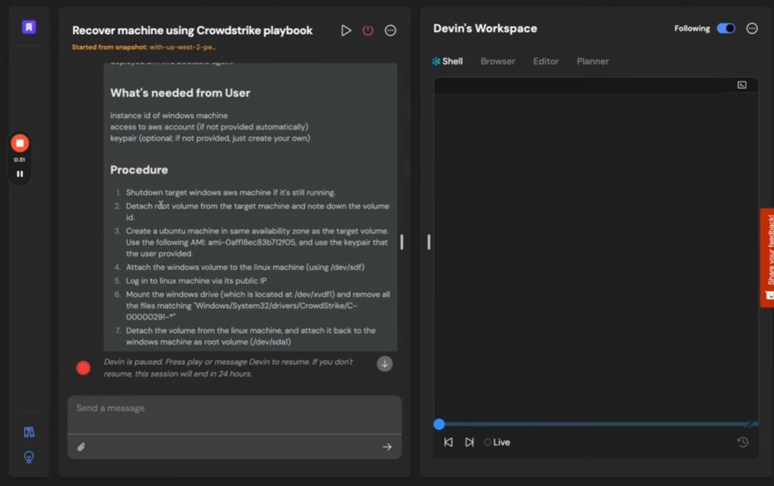This screenshot has height=486, width=774.
Task: Click step 5 Log in to linux machine
Action: (196, 280)
